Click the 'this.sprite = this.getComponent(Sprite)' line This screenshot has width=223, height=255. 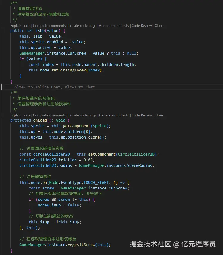[x=65, y=126]
